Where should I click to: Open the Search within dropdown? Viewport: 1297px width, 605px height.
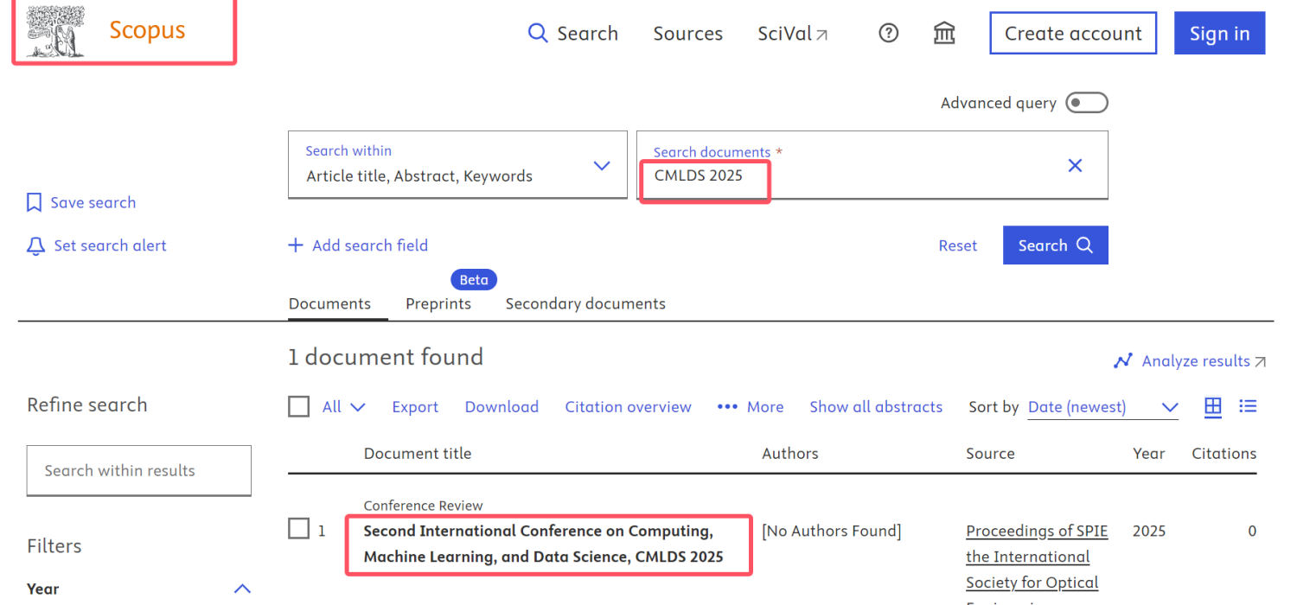(x=457, y=164)
